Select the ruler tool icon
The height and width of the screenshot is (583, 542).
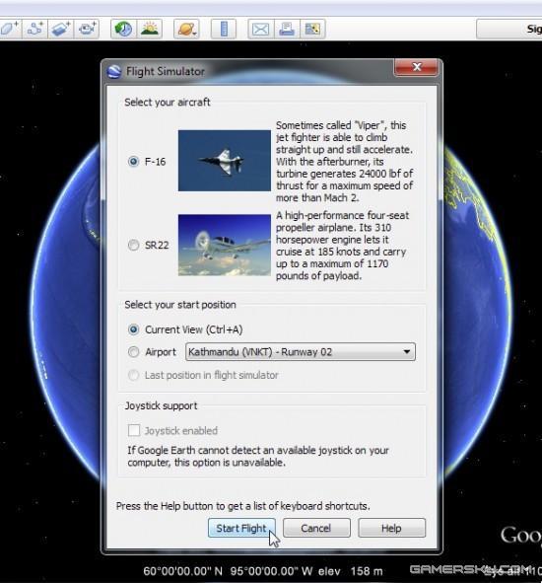(x=224, y=29)
